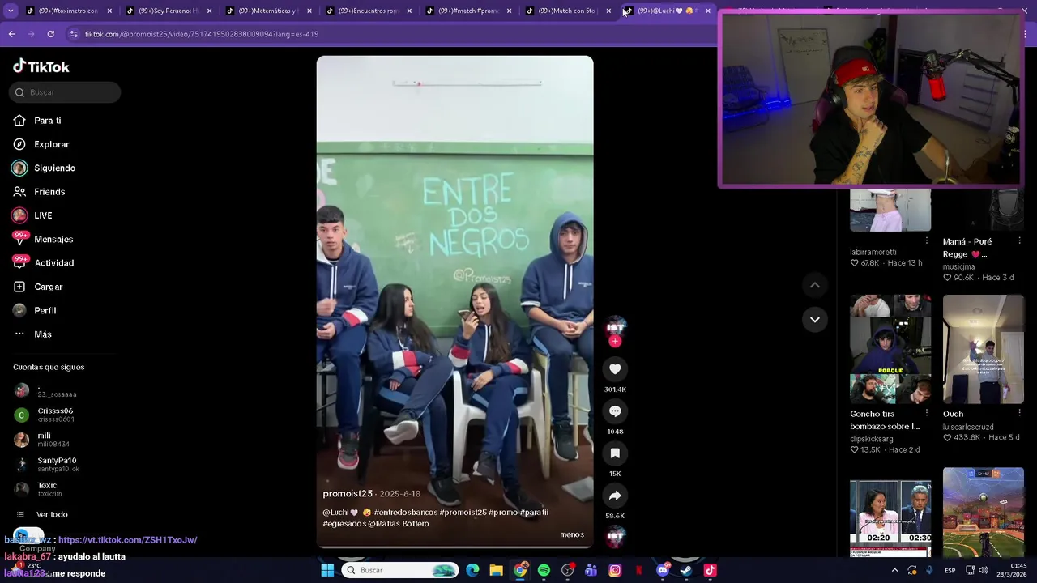Click the TikTok Buscar search field
The image size is (1037, 583).
[65, 92]
